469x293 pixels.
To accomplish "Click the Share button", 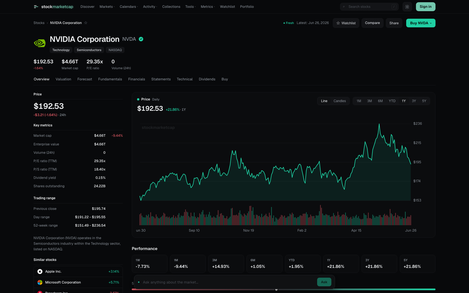I will pyautogui.click(x=394, y=23).
